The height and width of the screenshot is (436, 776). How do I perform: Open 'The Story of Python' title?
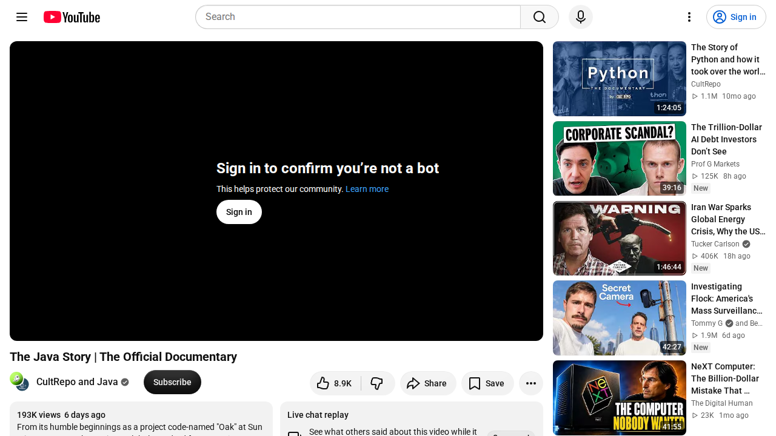click(728, 59)
